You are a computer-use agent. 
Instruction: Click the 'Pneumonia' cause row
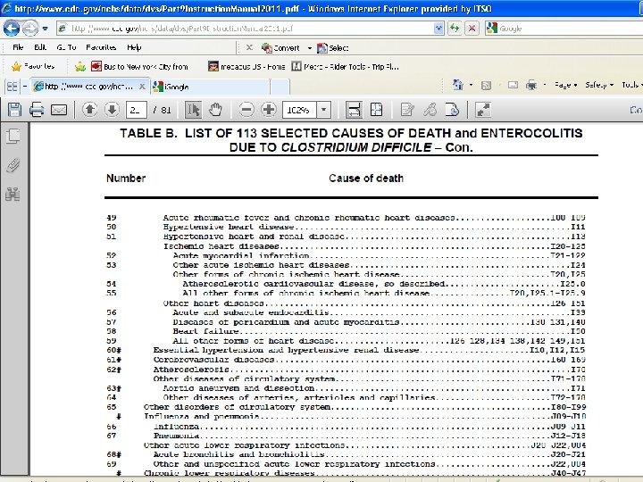346,436
